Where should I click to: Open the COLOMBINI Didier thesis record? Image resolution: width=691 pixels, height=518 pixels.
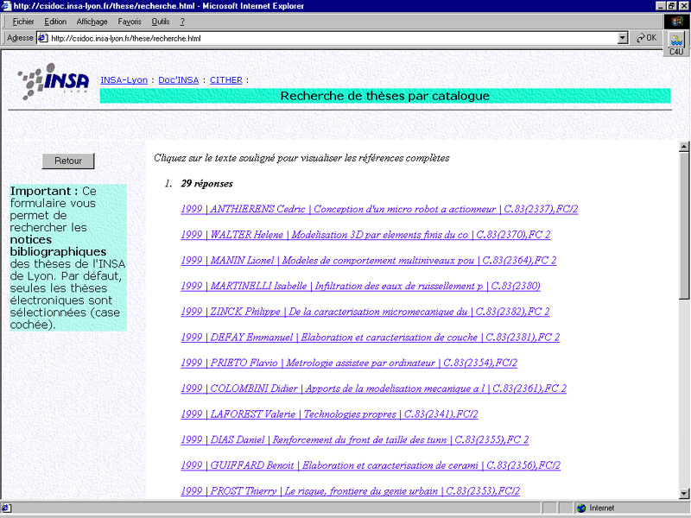pyautogui.click(x=373, y=388)
